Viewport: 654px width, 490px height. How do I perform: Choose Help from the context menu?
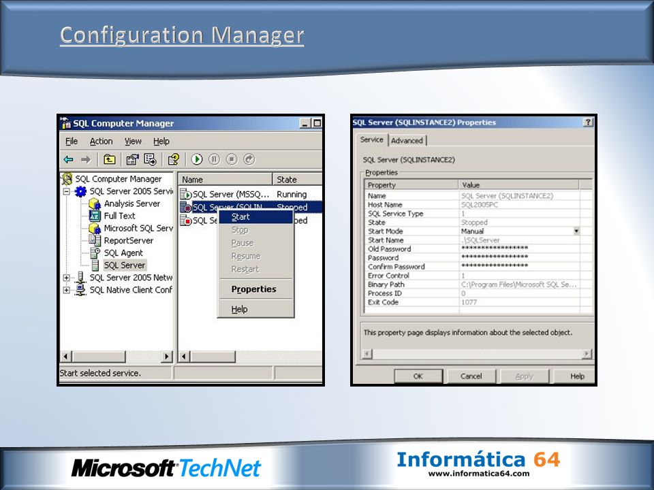(255, 309)
